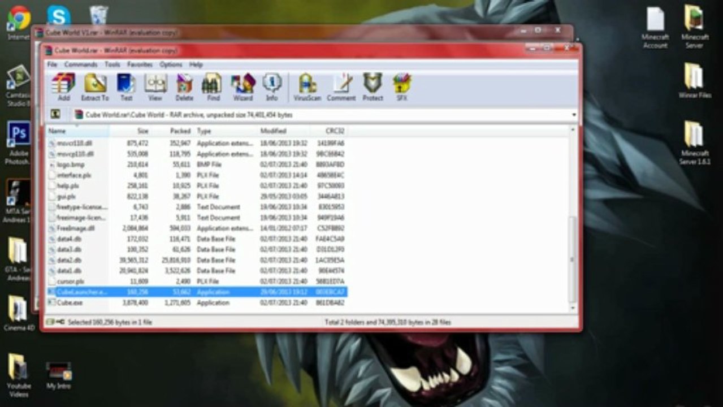Click the file list vertical scrollbar thumb

572,259
